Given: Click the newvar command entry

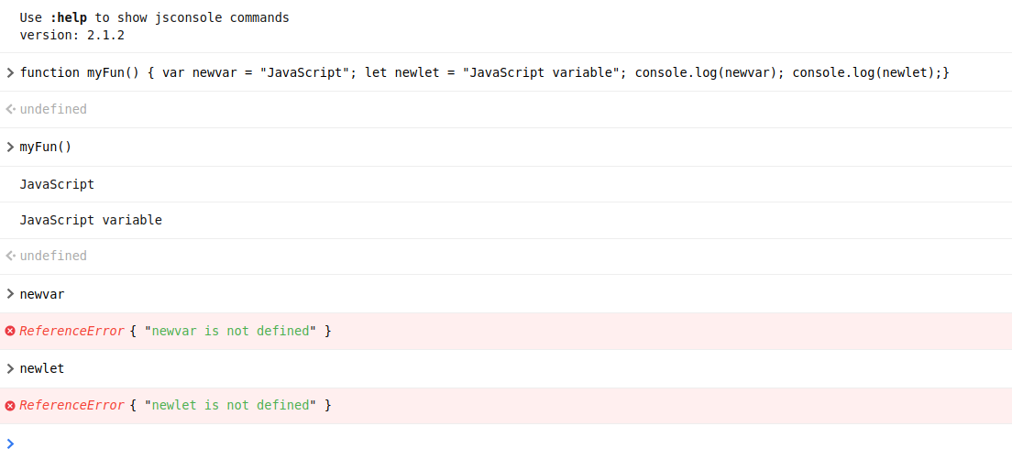Looking at the screenshot, I should coord(42,294).
